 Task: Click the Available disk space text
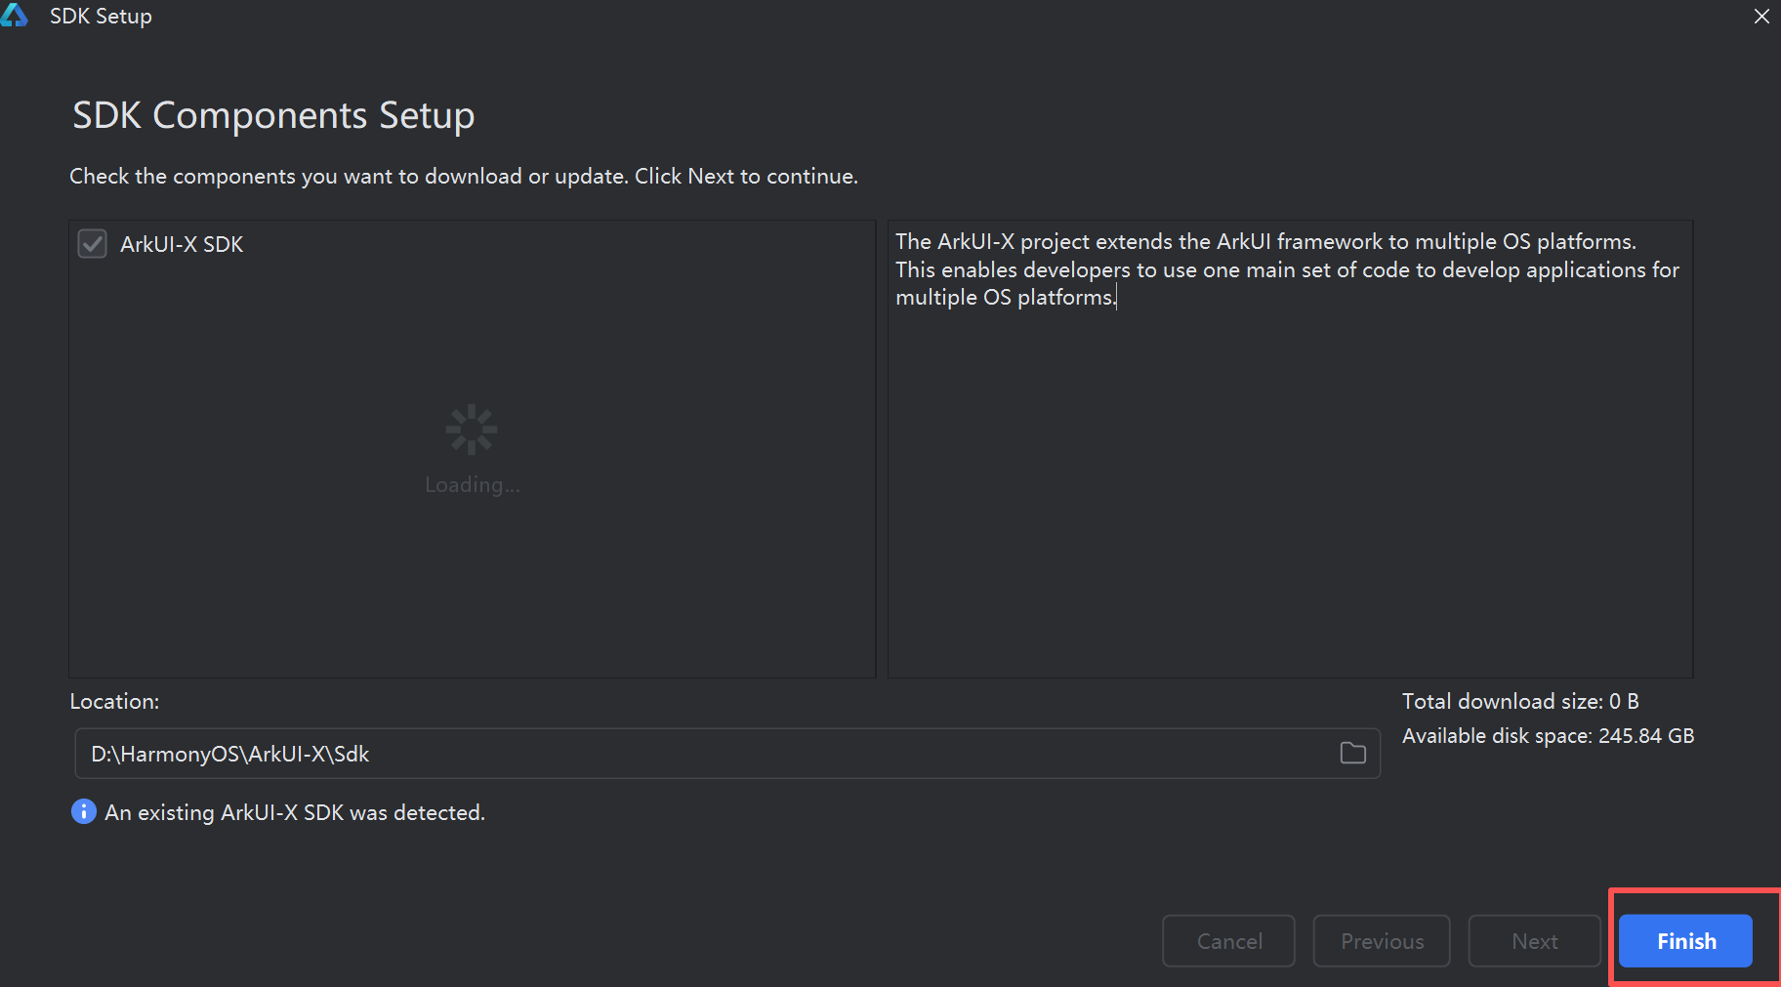pyautogui.click(x=1548, y=736)
